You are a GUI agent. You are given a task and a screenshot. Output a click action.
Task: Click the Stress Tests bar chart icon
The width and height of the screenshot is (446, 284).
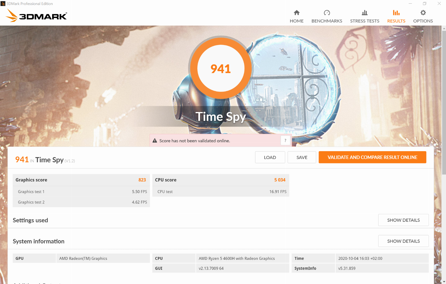coord(365,13)
